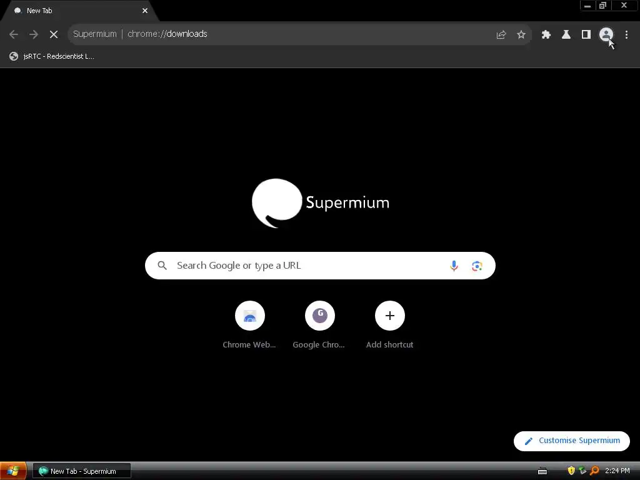Click the network tray icon
The height and width of the screenshot is (480, 640).
click(x=583, y=471)
